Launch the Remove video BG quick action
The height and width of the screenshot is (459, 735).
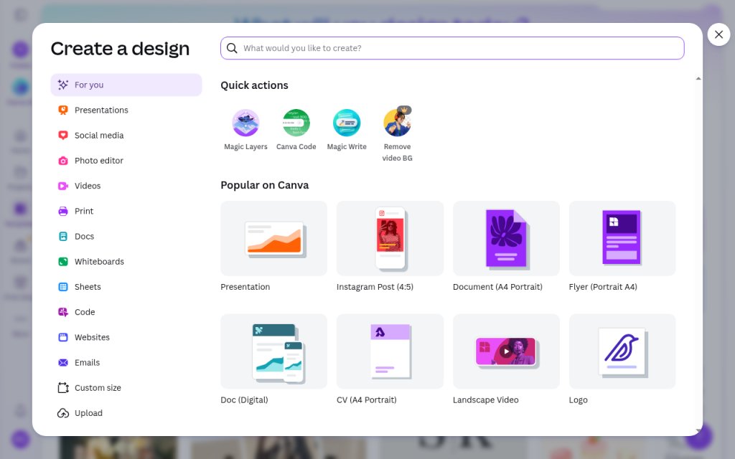pyautogui.click(x=398, y=123)
